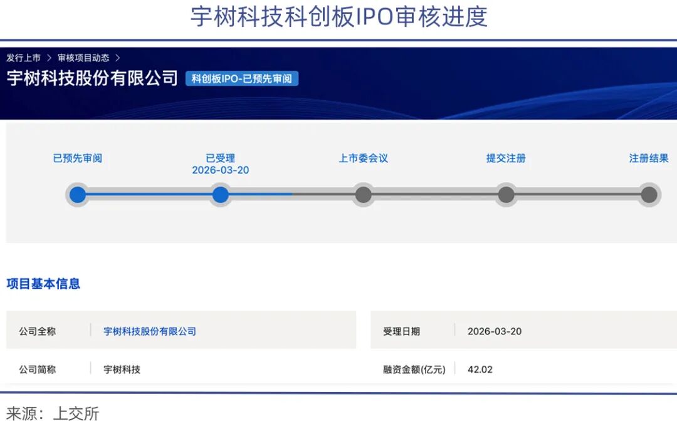Image resolution: width=677 pixels, height=434 pixels.
Task: Select the 42.02 financing amount value
Action: [480, 369]
